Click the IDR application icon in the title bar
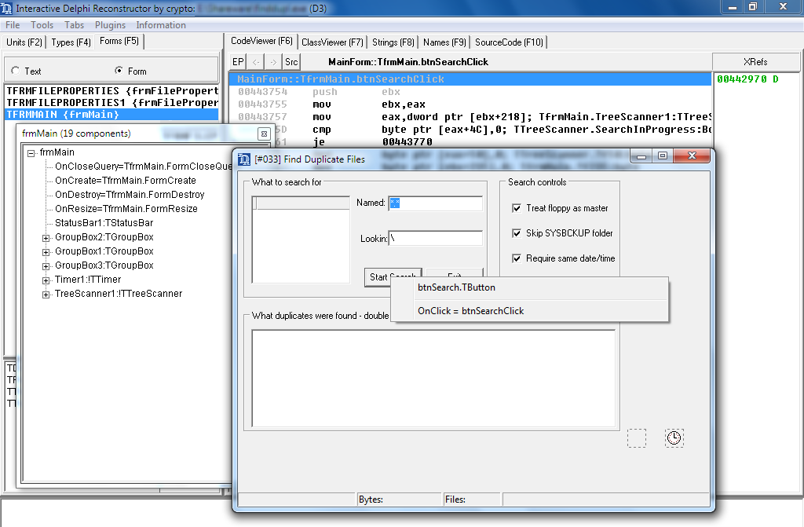The width and height of the screenshot is (804, 527). [6, 8]
